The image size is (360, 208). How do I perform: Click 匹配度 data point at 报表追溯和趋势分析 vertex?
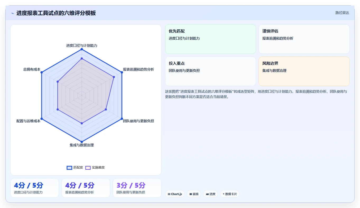point(122,72)
